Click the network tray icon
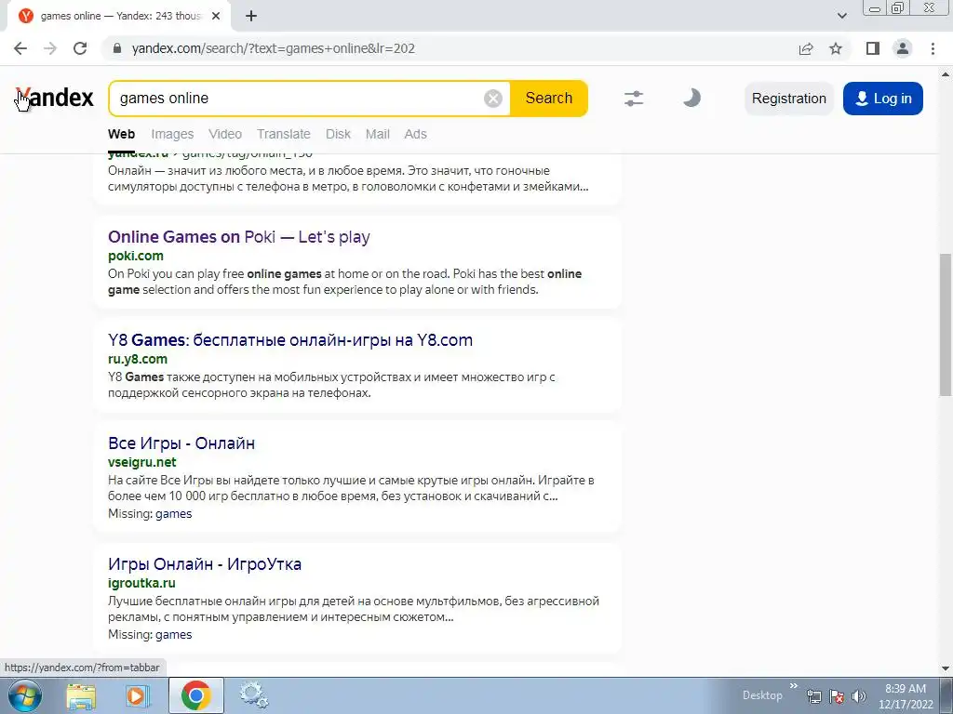The width and height of the screenshot is (953, 714). [814, 696]
